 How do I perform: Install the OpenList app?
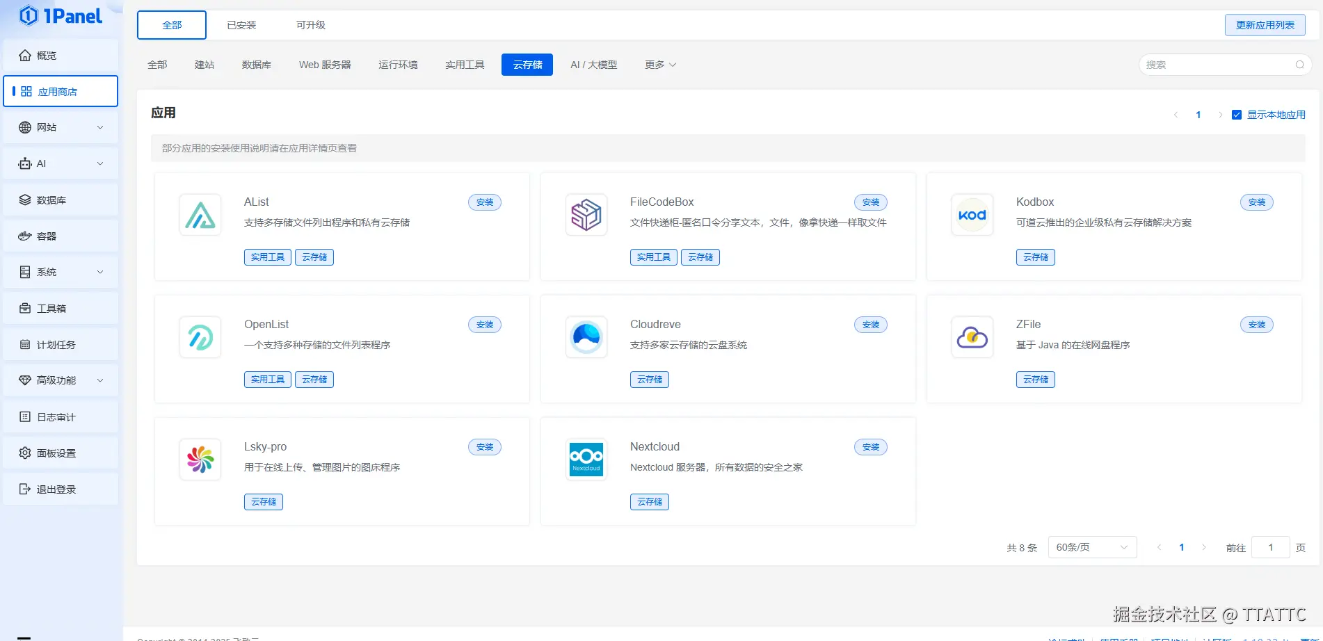[485, 325]
